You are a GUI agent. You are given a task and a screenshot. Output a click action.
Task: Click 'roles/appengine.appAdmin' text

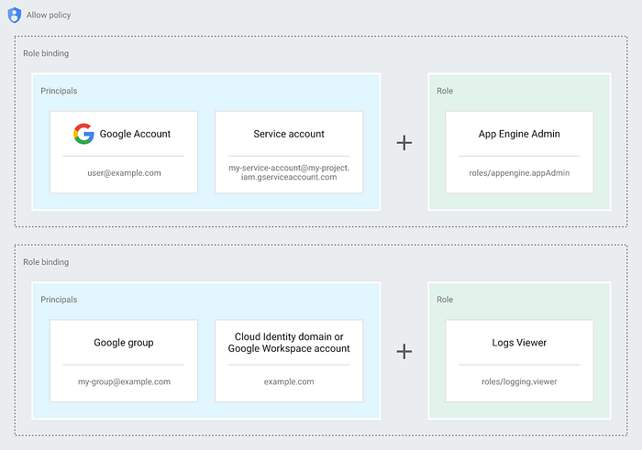point(519,173)
